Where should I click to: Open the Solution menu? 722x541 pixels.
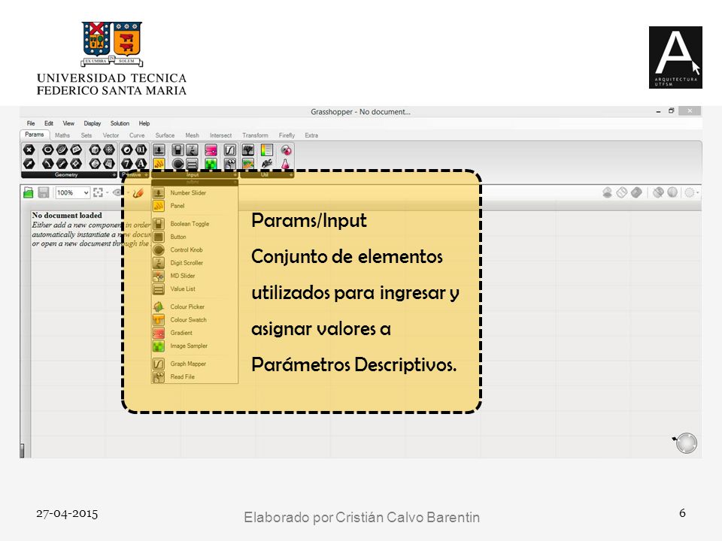[x=120, y=123]
